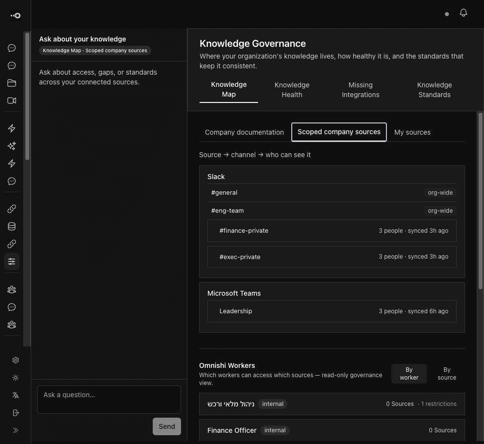
Task: Open the language translate icon
Action: point(16,395)
